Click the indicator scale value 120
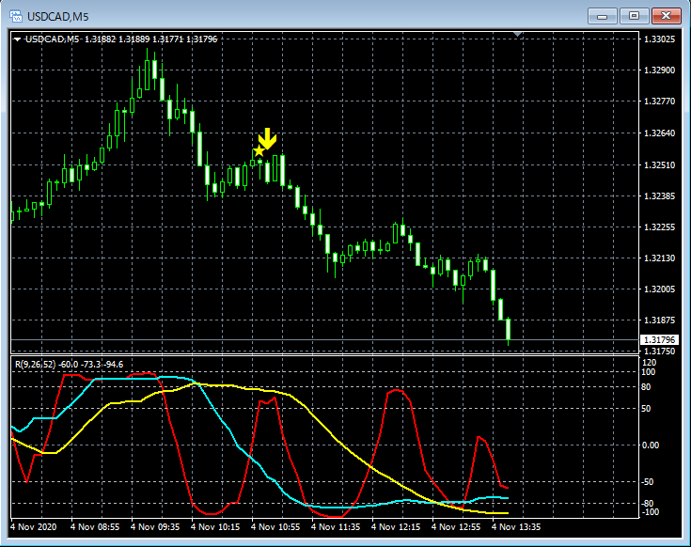 (650, 363)
